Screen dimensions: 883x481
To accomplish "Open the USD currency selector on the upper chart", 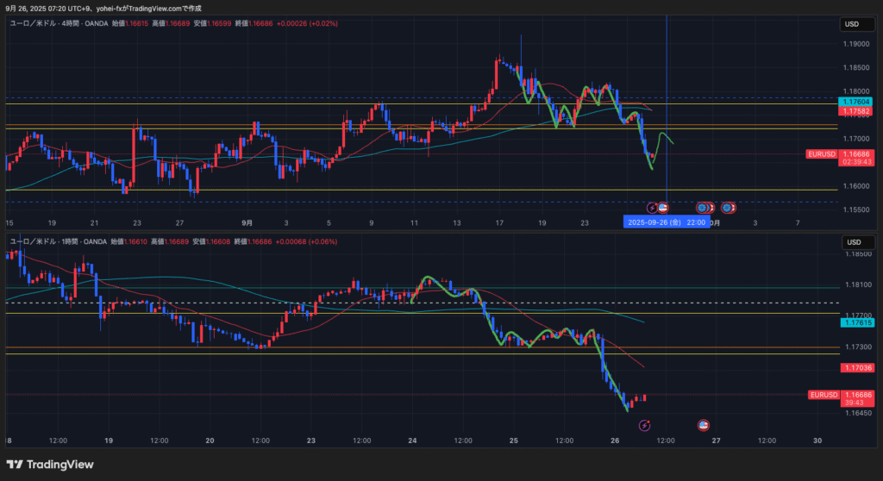I will tap(851, 25).
